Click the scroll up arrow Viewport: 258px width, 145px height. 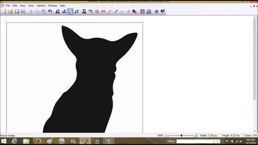pyautogui.click(x=254, y=17)
